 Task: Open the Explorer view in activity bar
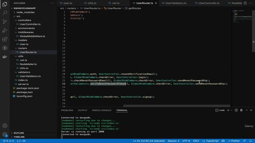[5, 4]
